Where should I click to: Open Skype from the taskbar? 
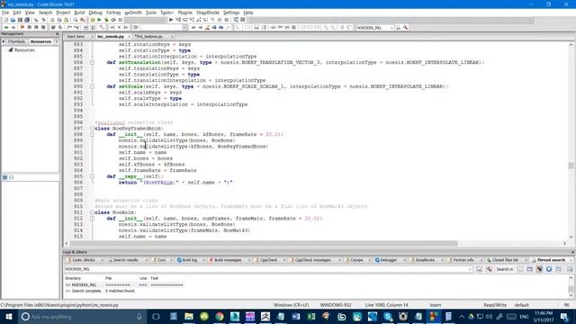coord(388,317)
